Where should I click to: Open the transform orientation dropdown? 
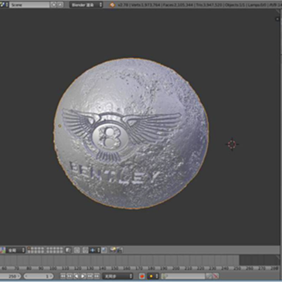point(16,250)
